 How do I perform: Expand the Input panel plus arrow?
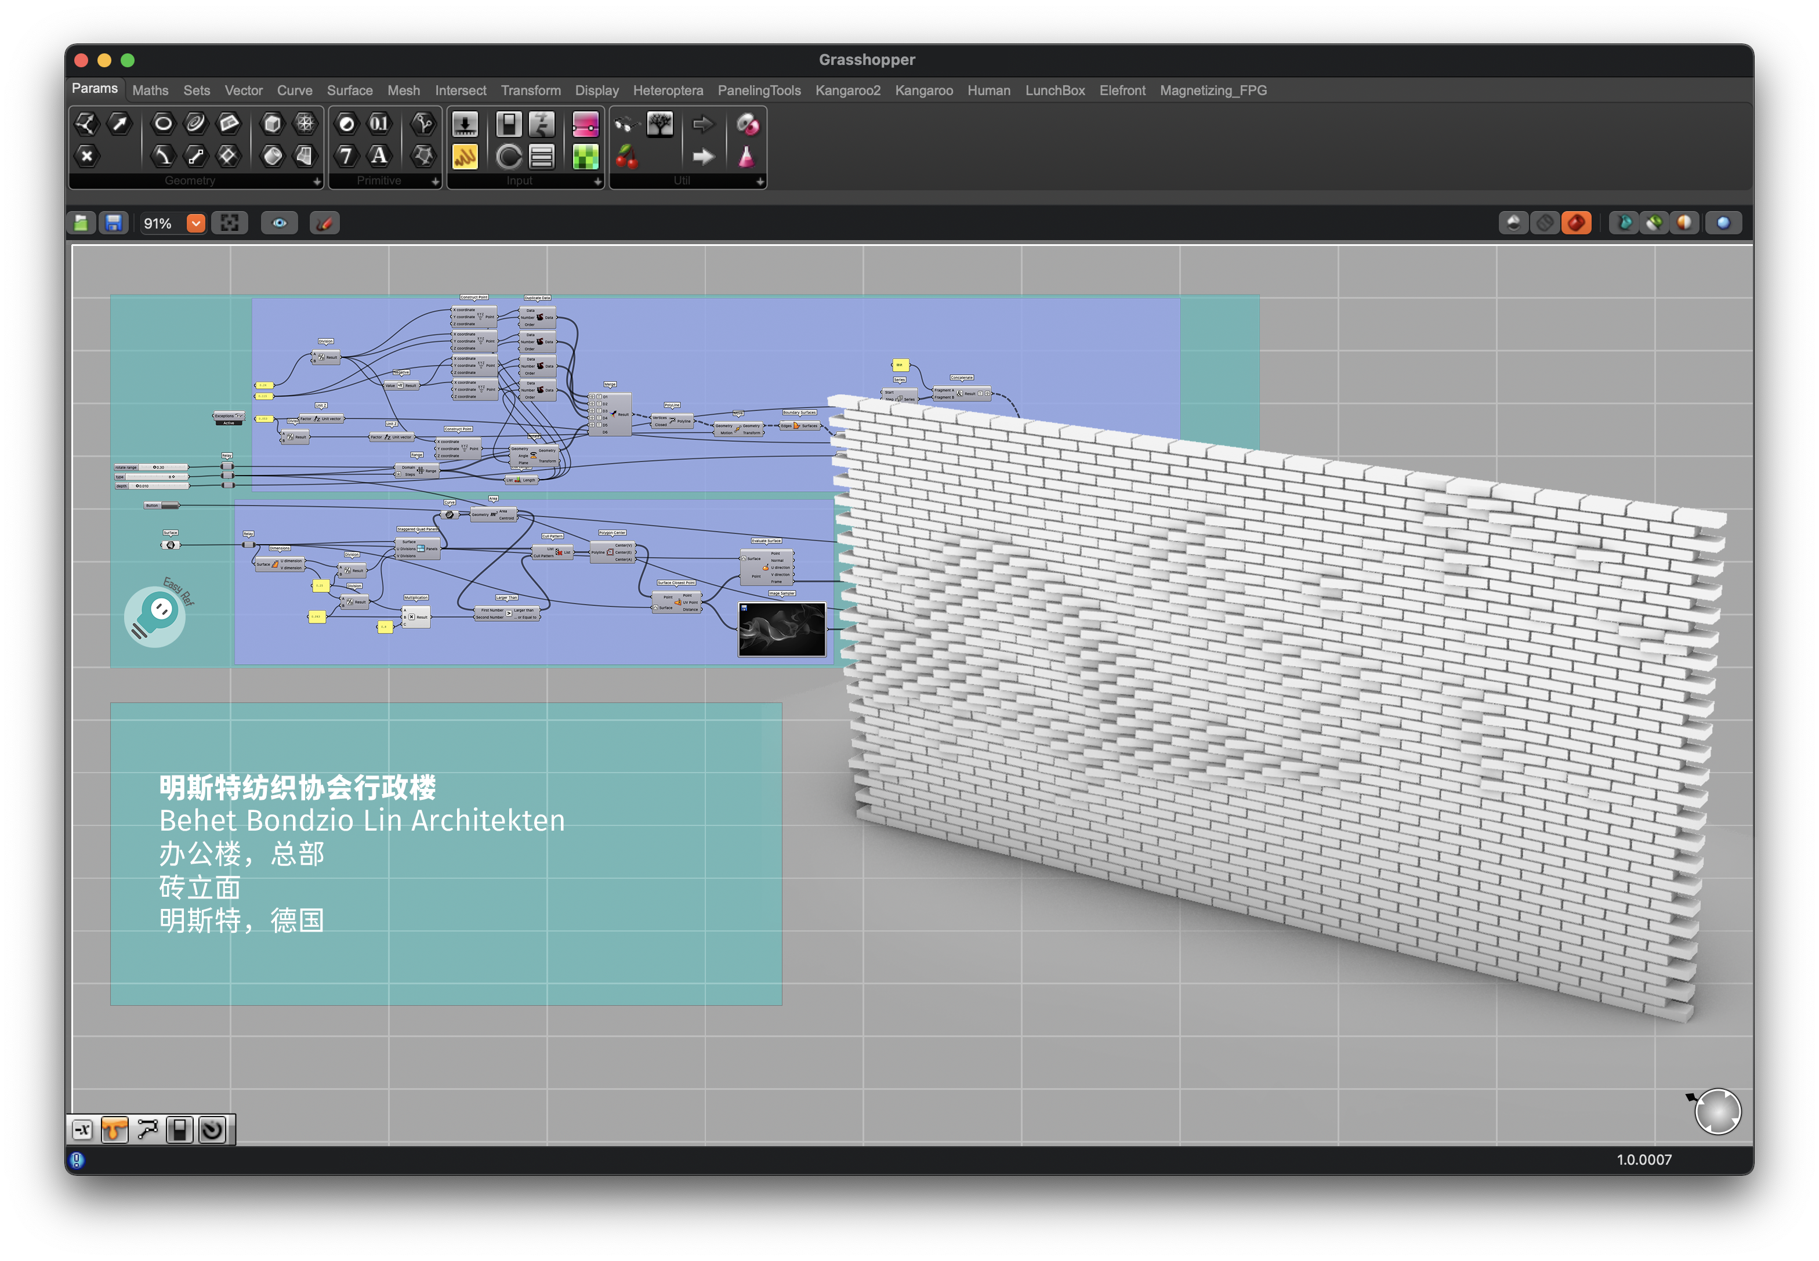pyautogui.click(x=597, y=182)
